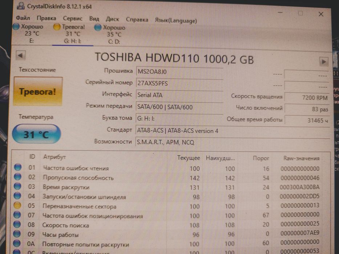Select row Пропускная способность
The width and height of the screenshot is (339, 254).
167,178
